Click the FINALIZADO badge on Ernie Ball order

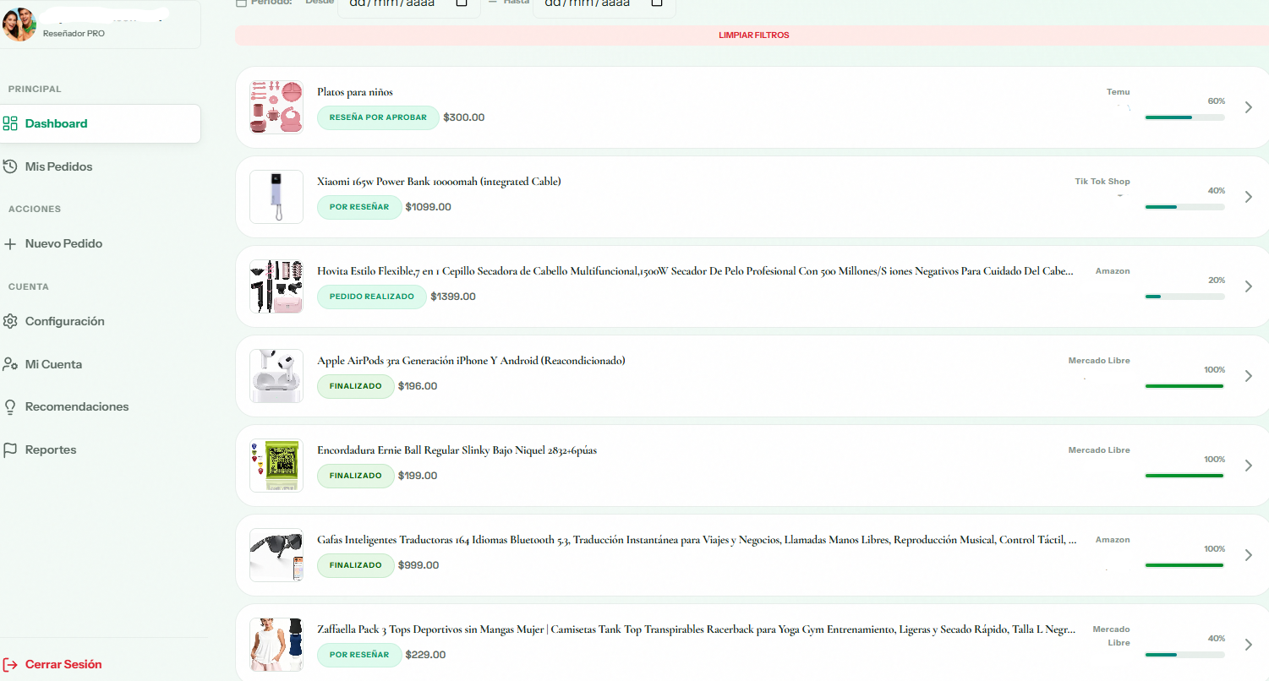tap(356, 476)
